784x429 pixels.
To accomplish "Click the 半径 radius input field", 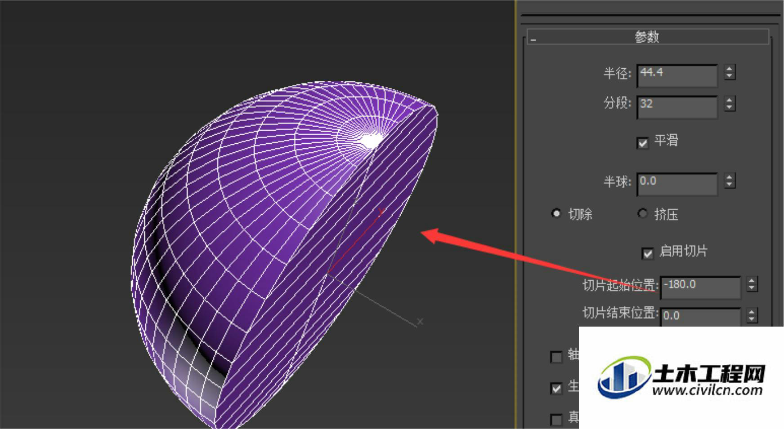I will click(677, 75).
